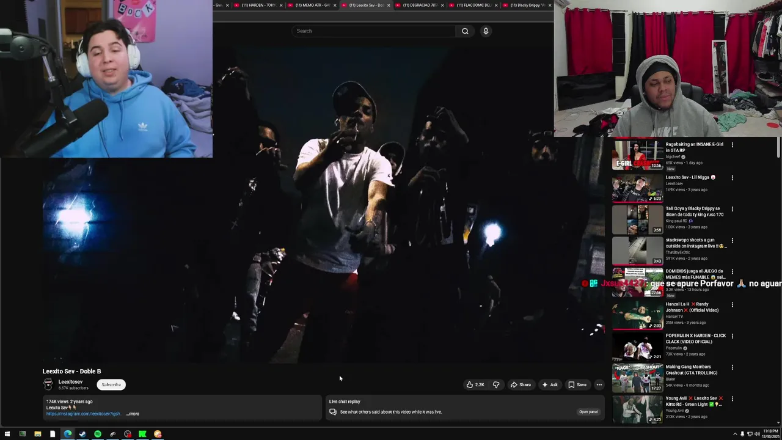Open options menu for Tali Goya video
The width and height of the screenshot is (782, 440).
point(733,209)
